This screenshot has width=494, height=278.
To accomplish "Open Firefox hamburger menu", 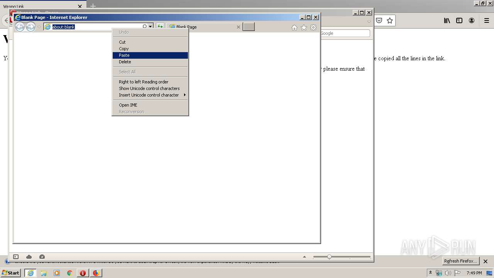I will pos(487,20).
